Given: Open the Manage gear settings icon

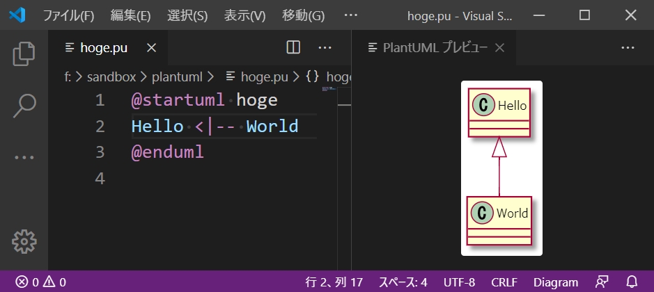Looking at the screenshot, I should click(24, 241).
